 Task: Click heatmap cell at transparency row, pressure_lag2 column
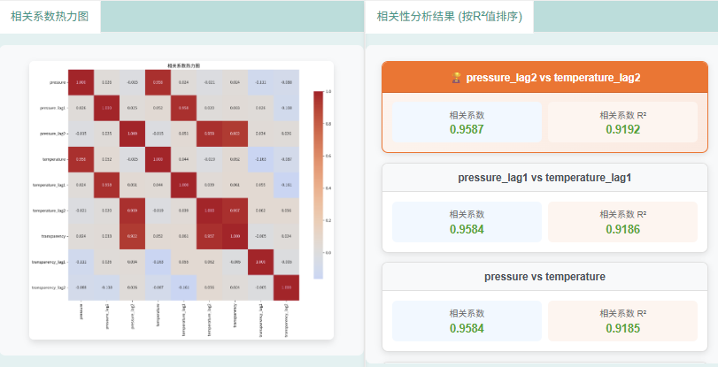(132, 236)
